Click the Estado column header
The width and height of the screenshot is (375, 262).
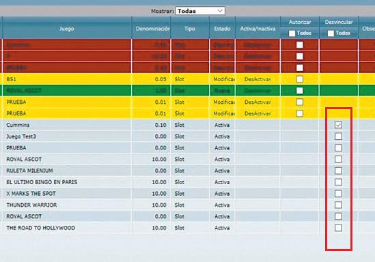pos(222,29)
